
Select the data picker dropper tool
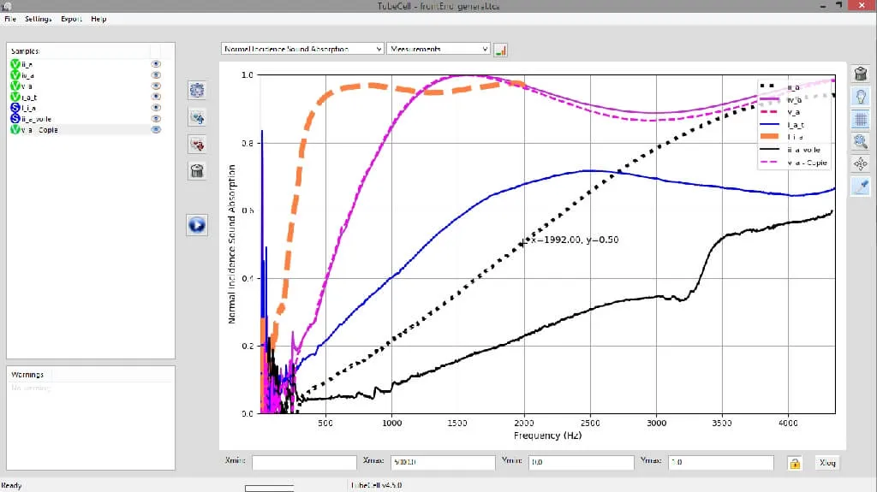[861, 187]
